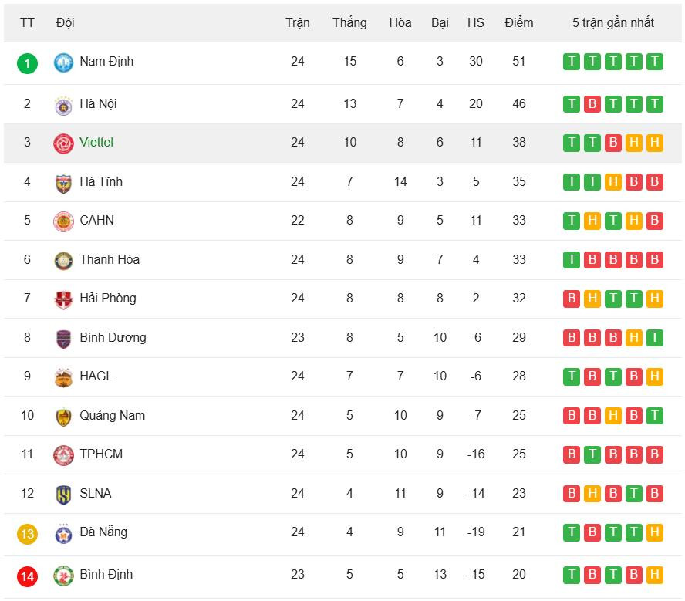Click the Hà Nội club crest
This screenshot has width=685, height=601.
63,104
